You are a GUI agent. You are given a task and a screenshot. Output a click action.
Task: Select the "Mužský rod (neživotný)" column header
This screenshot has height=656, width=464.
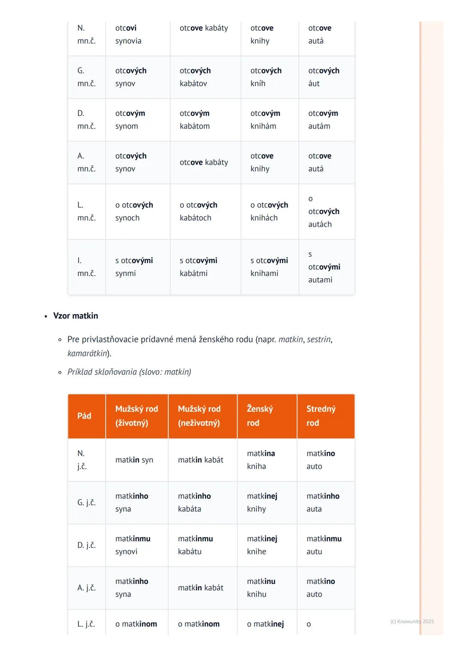(x=199, y=416)
